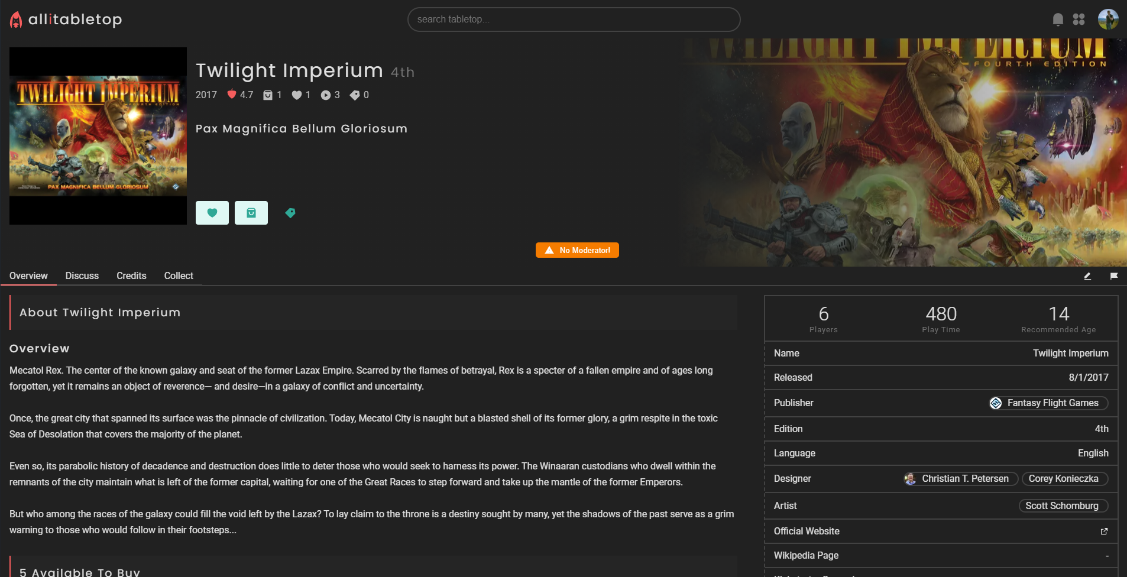Click the Fantasy Flight Games publisher logo
The width and height of the screenshot is (1127, 577).
(x=996, y=403)
